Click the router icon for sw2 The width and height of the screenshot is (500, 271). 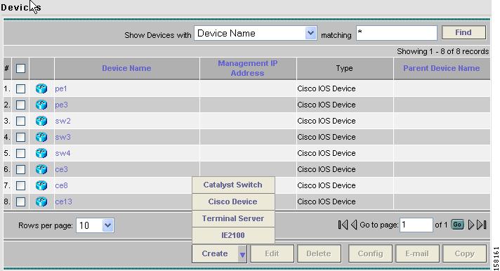pos(41,121)
